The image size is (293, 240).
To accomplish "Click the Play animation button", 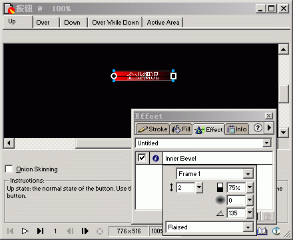I will point(25,231).
